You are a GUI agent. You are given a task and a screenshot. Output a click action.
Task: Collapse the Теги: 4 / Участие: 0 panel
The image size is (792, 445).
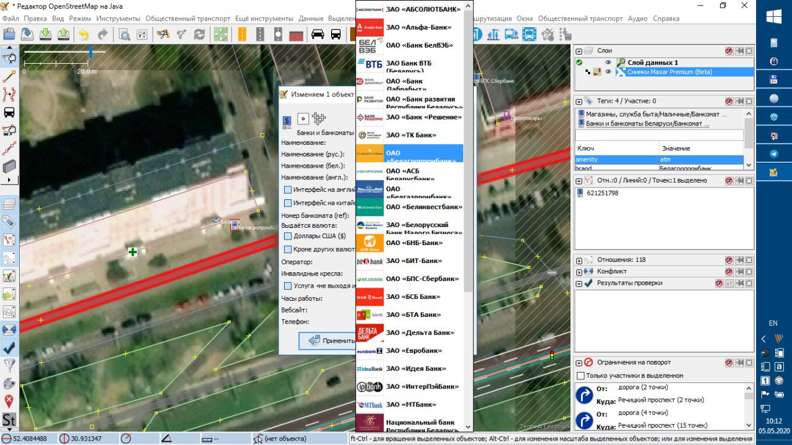579,101
